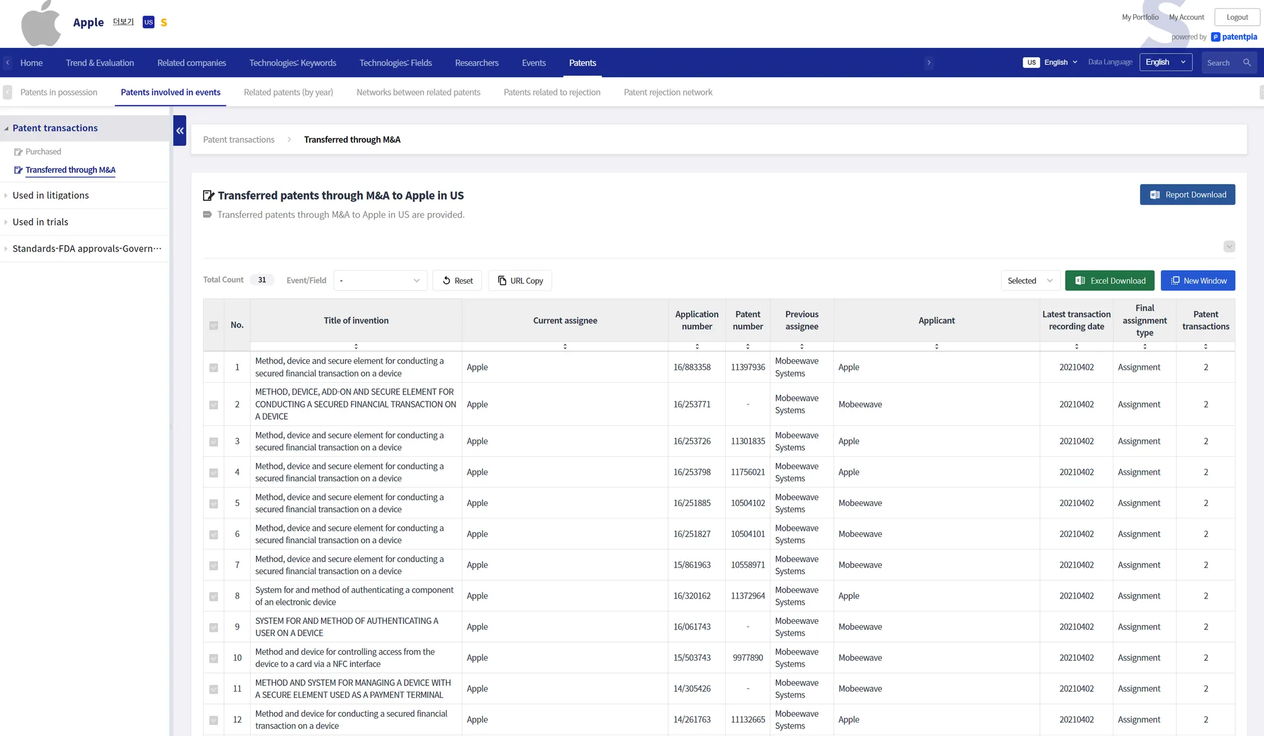
Task: Click the Excel Download button
Action: [x=1110, y=280]
